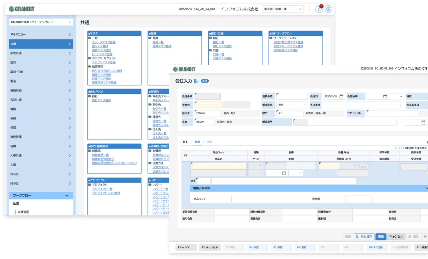Click the building icon beside 受注入力 title

coord(196,81)
